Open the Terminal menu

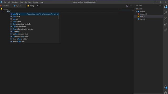pos(35,2)
